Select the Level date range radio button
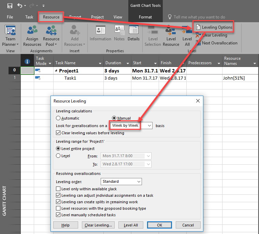This screenshot has width=259, height=234. pyautogui.click(x=58, y=156)
